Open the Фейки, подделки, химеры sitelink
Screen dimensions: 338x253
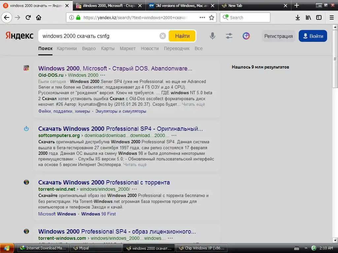click(64, 111)
